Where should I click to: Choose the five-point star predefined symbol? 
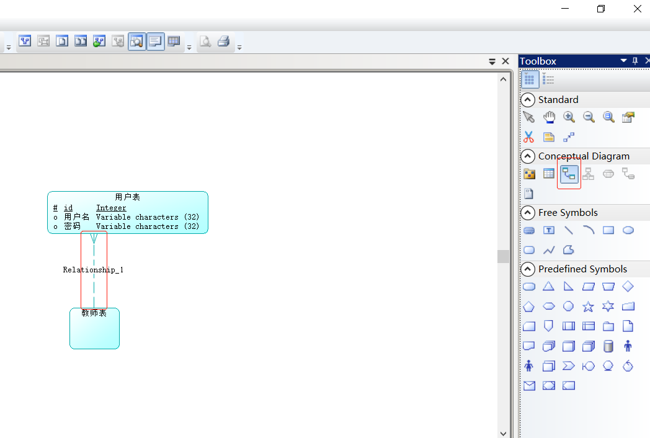[588, 306]
